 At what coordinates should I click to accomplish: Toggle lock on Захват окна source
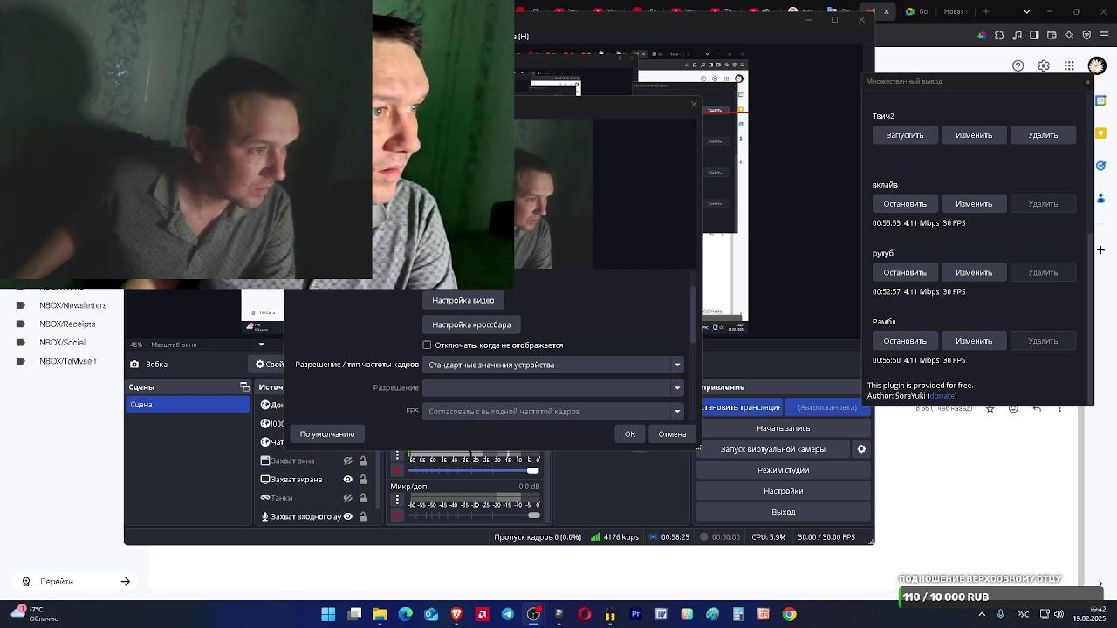point(363,461)
